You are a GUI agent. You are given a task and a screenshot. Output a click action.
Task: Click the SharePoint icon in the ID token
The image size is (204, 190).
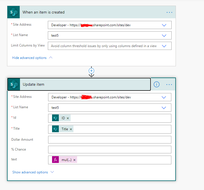55,118
